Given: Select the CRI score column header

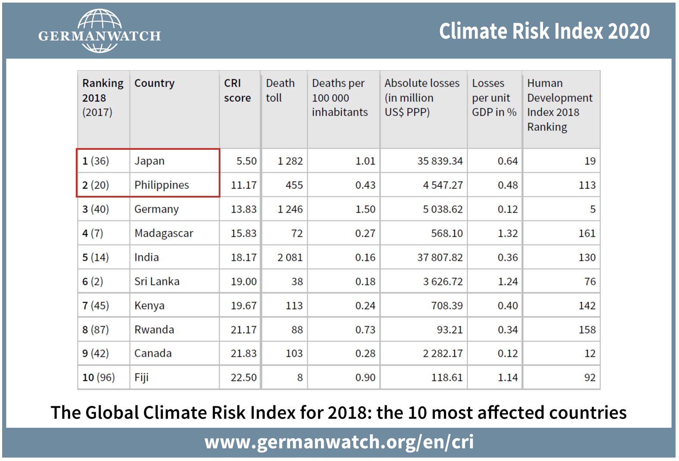Looking at the screenshot, I should coord(237,90).
